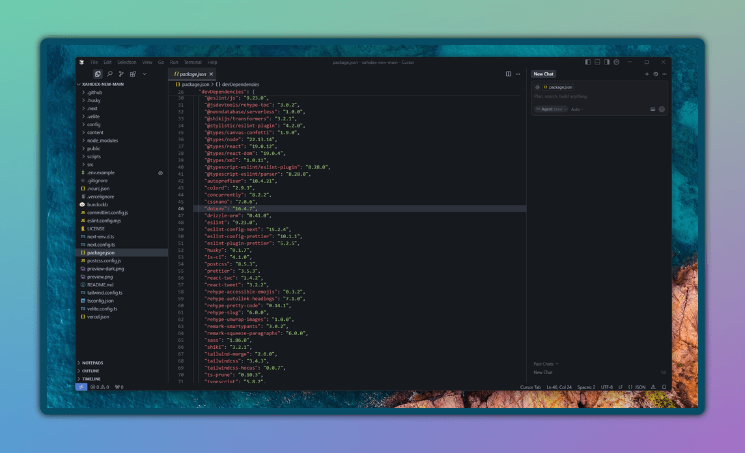This screenshot has height=453, width=745.
Task: Toggle the secondary sidebar panel icon
Action: tap(607, 62)
